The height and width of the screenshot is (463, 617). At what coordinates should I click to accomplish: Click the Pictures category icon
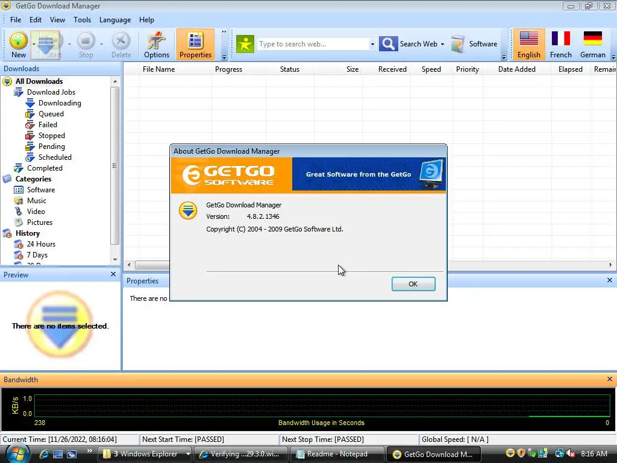pyautogui.click(x=19, y=222)
